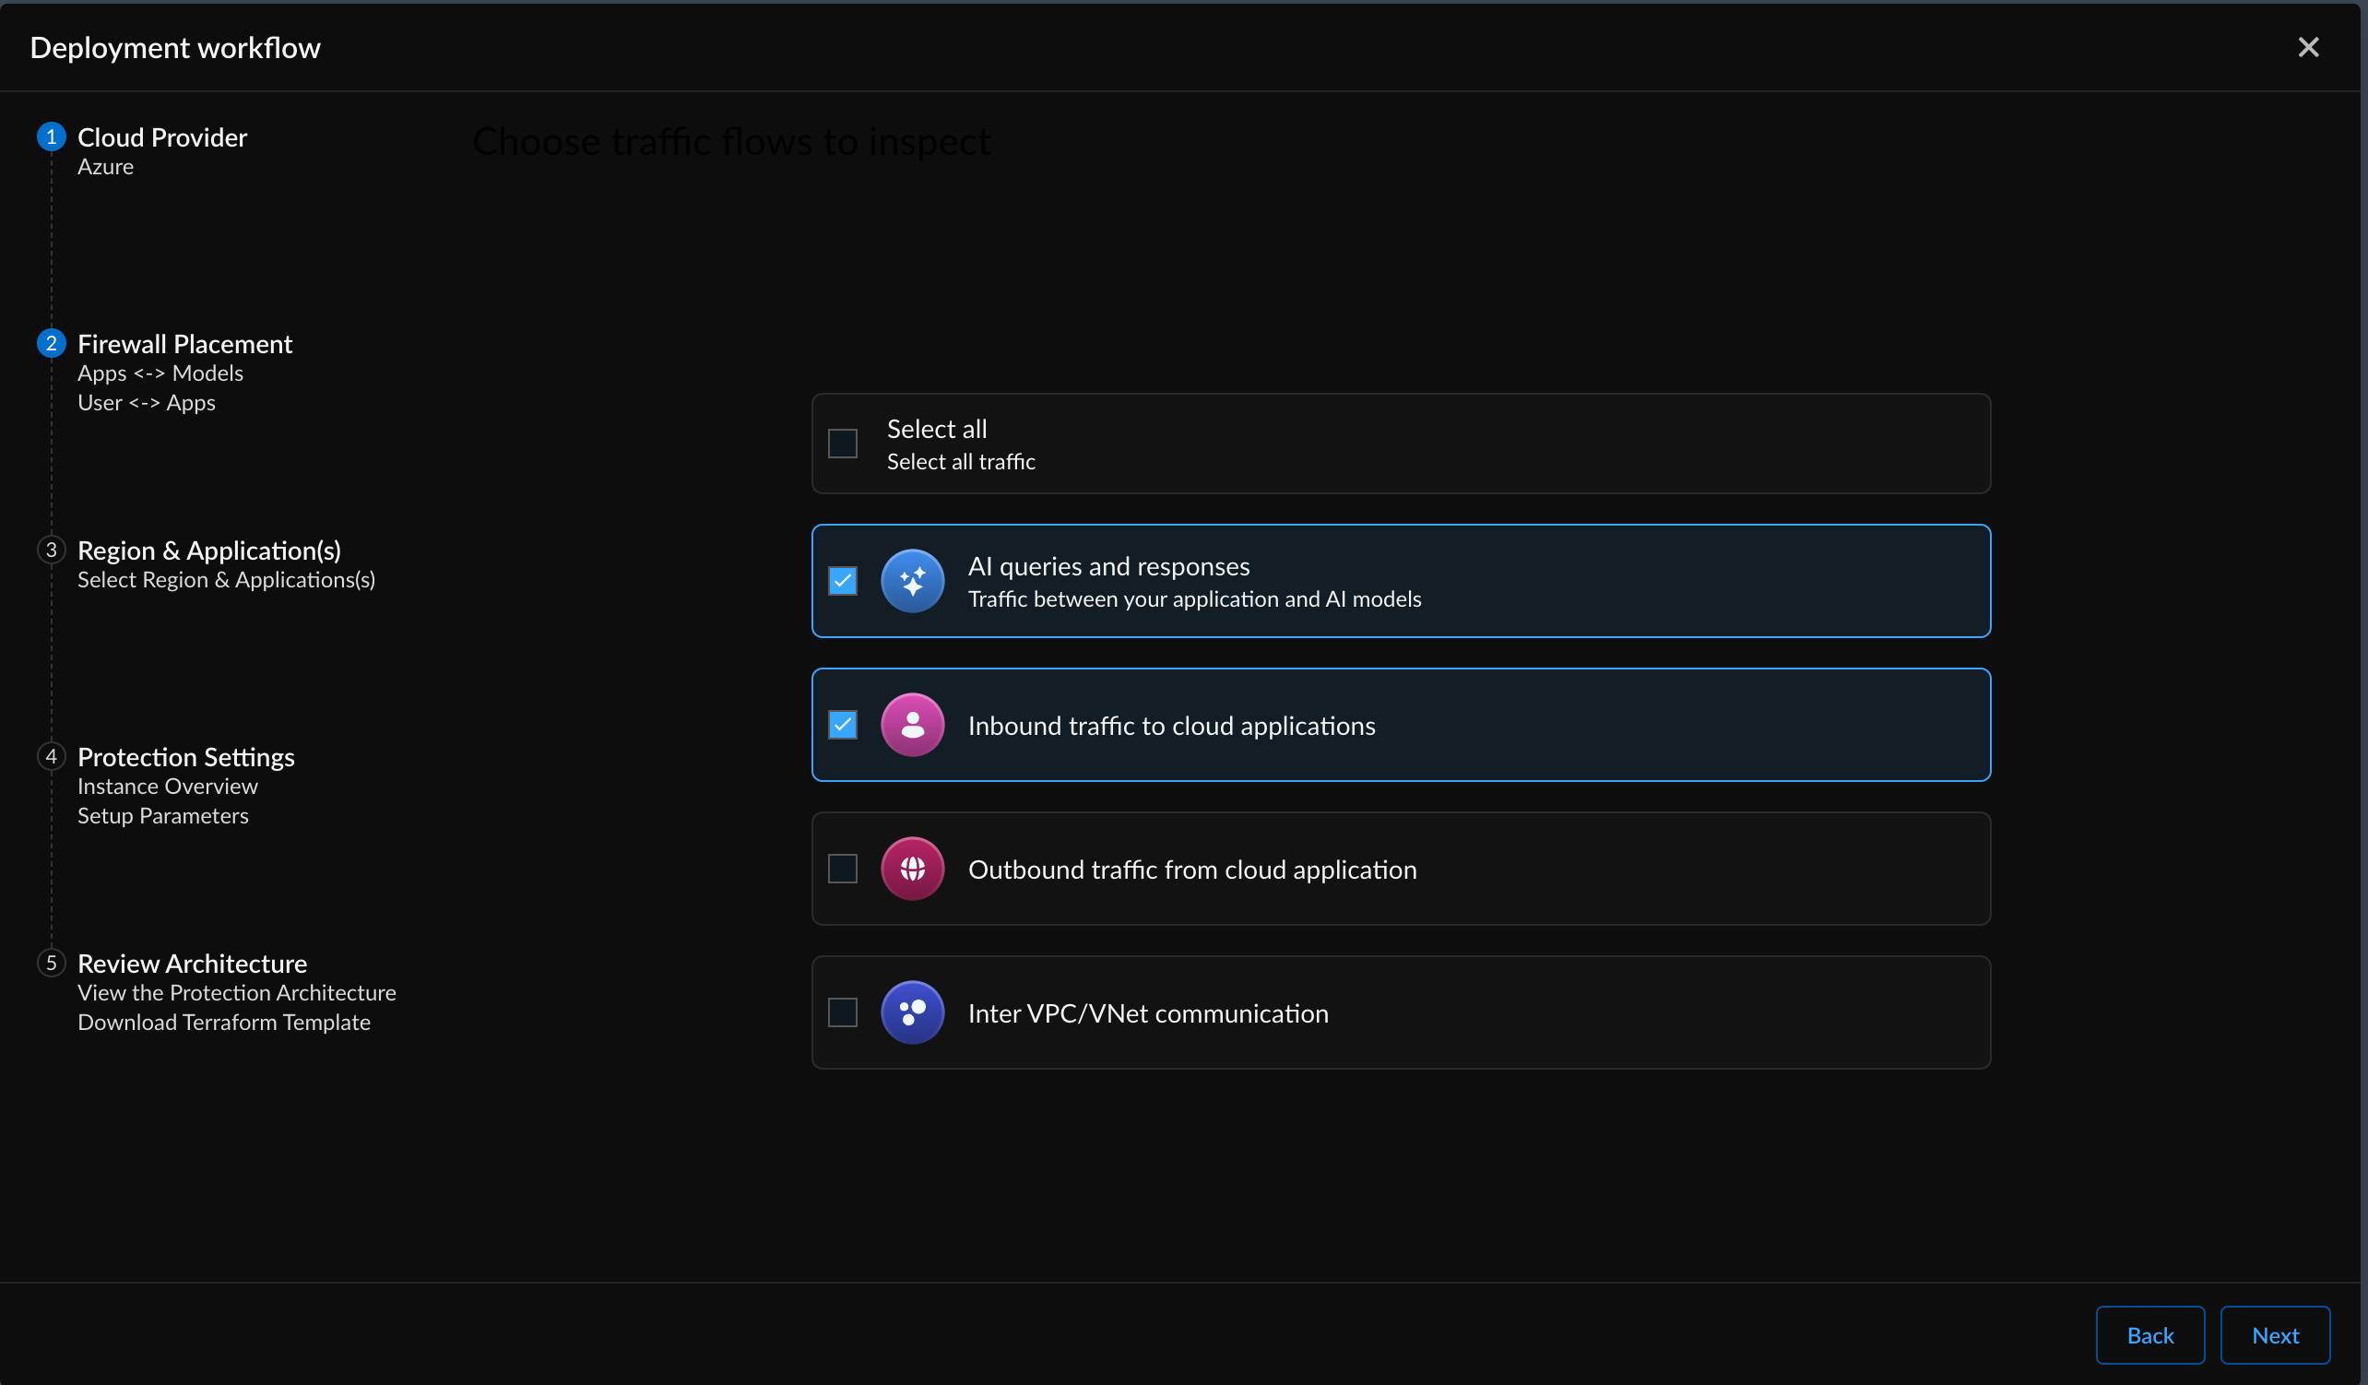The height and width of the screenshot is (1385, 2368).
Task: Click the outbound traffic globe icon
Action: tap(912, 869)
